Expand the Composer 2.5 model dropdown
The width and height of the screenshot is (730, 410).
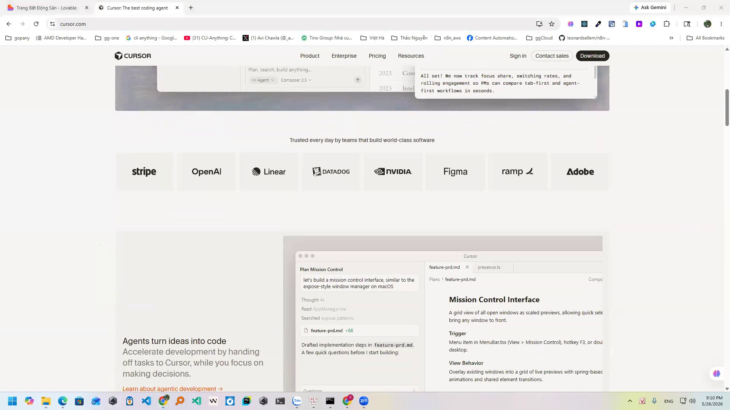(296, 80)
